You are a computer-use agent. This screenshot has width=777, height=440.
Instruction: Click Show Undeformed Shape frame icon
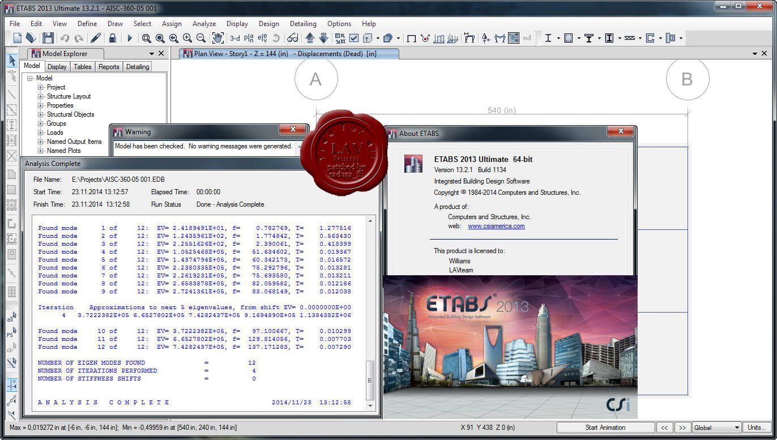tap(412, 38)
